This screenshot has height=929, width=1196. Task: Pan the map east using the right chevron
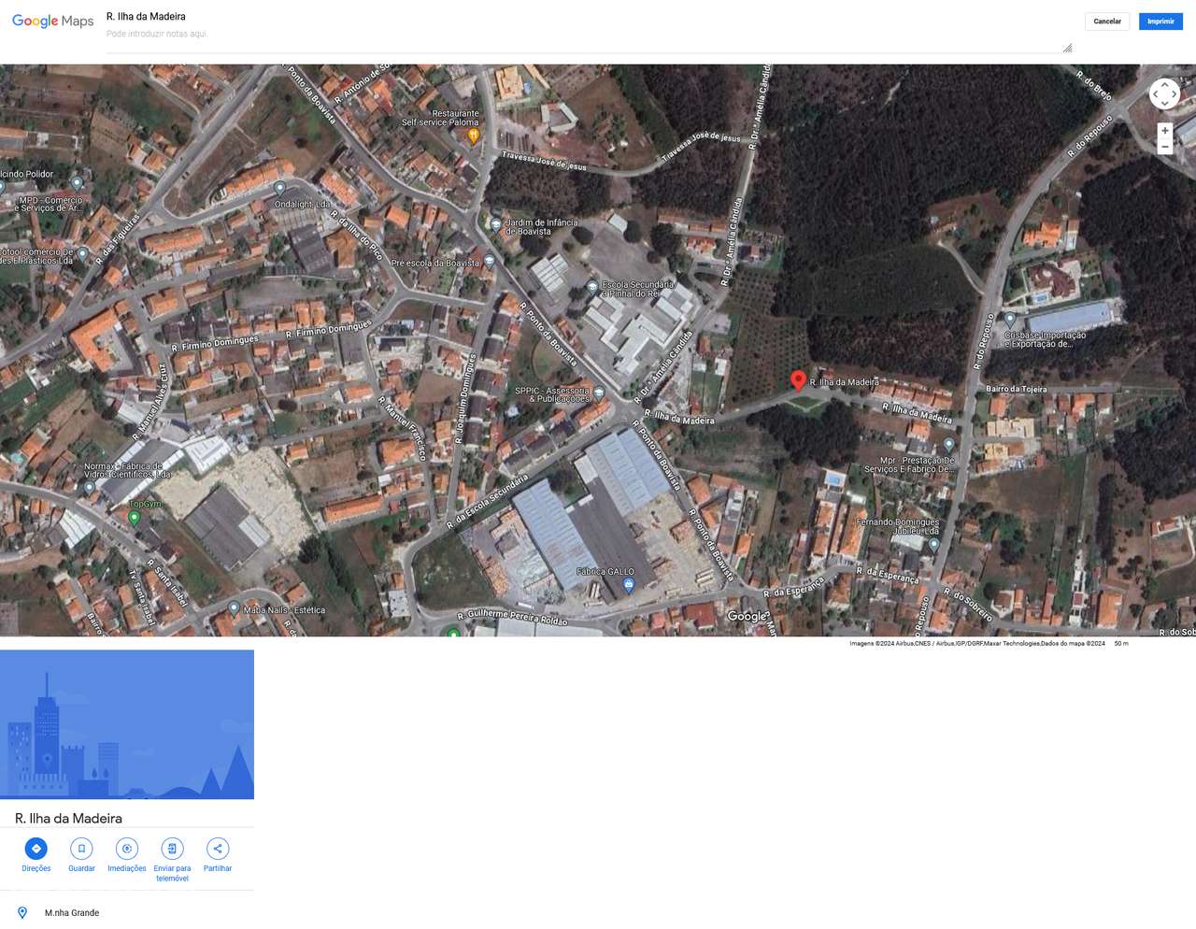[1174, 94]
